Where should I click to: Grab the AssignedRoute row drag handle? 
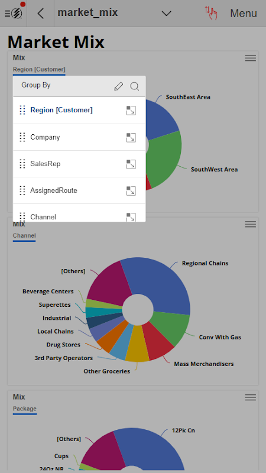(x=22, y=190)
